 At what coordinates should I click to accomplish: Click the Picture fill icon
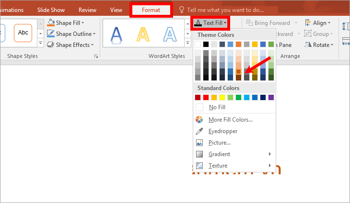[x=199, y=143]
